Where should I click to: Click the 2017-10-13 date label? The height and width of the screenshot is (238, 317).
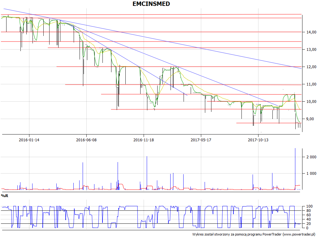(x=258, y=140)
